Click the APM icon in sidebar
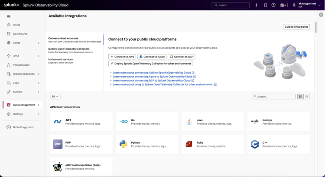Image resolution: width=325 pixels, height=177 pixels. click(x=9, y=56)
